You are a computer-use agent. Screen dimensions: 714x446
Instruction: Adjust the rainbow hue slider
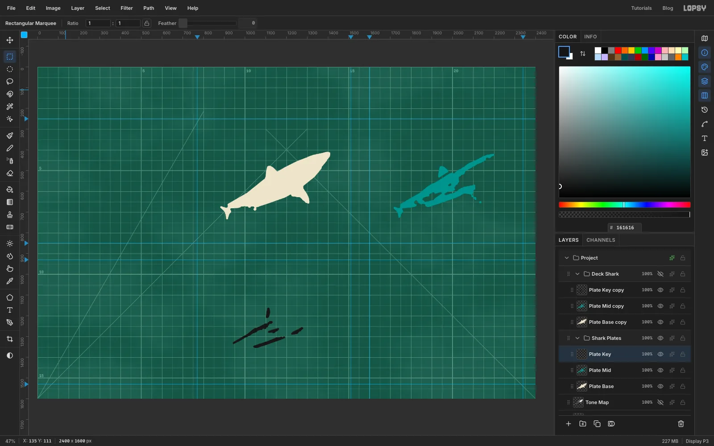(625, 205)
